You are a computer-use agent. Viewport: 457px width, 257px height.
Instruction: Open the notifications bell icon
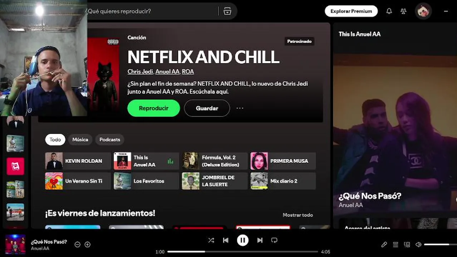pos(389,11)
